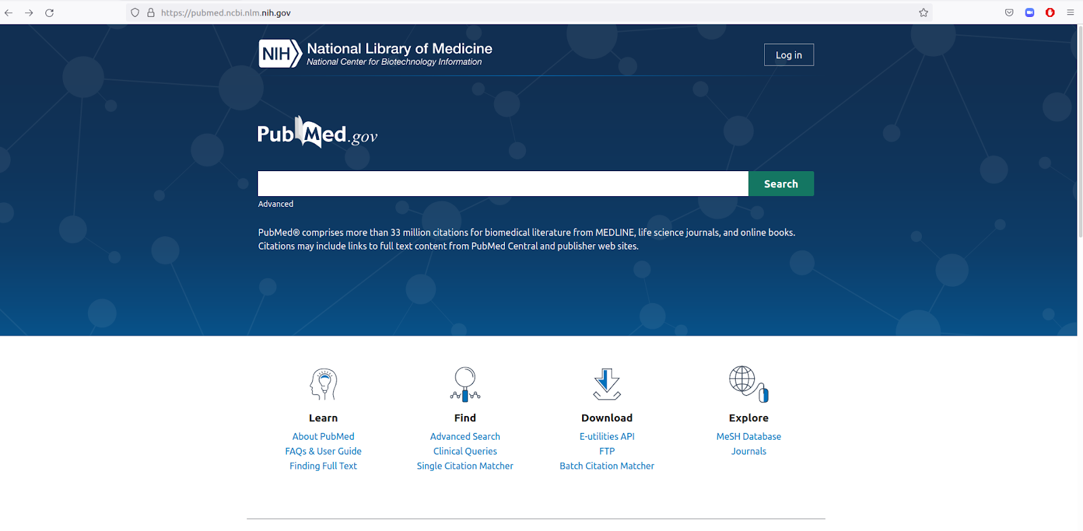Image resolution: width=1083 pixels, height=531 pixels.
Task: Bookmark this page with the star icon
Action: [x=923, y=13]
